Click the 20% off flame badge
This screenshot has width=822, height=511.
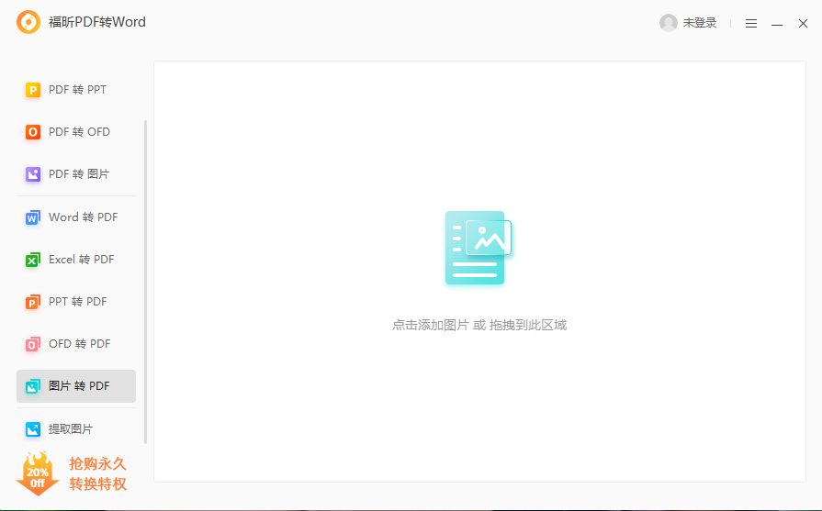[x=38, y=473]
